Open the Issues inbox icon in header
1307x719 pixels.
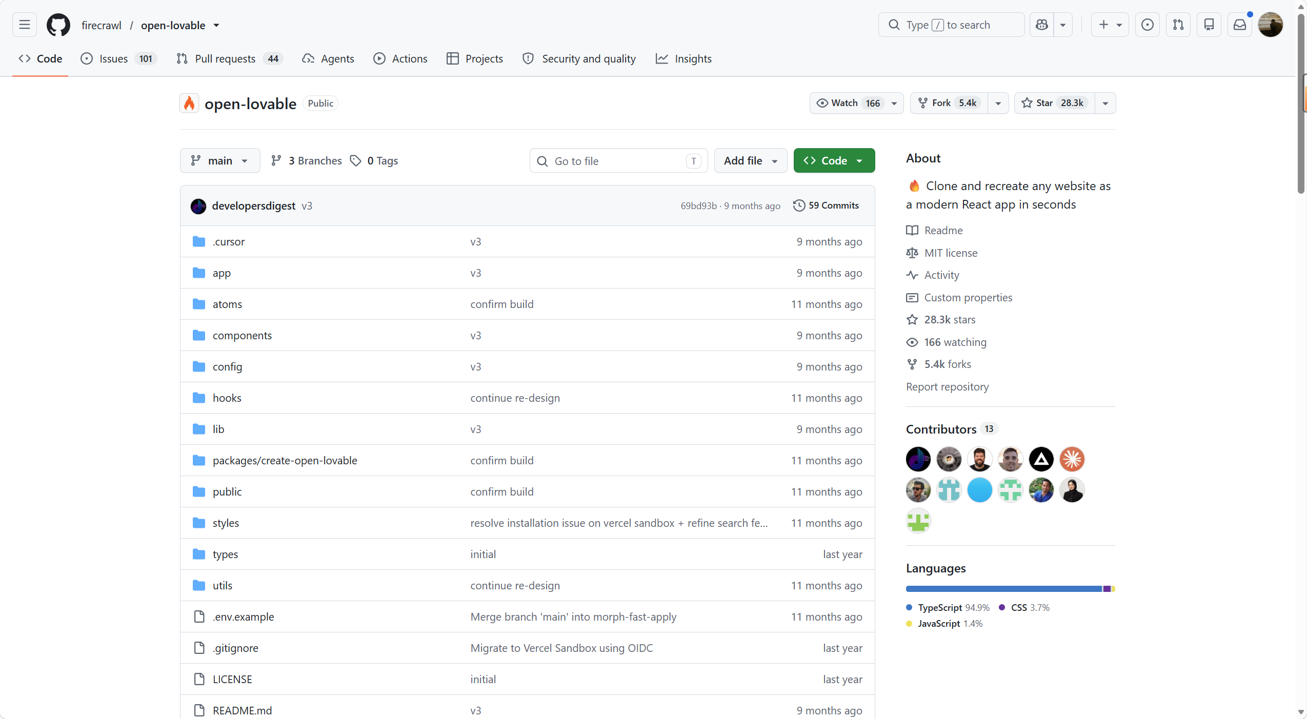pos(1148,25)
